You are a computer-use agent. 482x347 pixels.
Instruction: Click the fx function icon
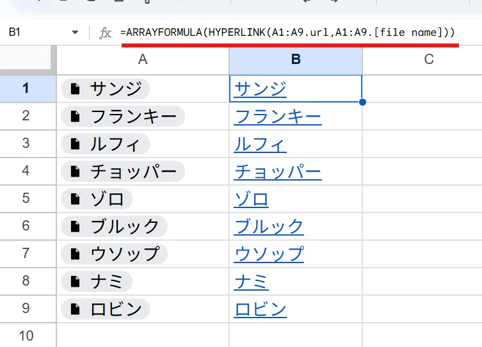click(x=105, y=33)
